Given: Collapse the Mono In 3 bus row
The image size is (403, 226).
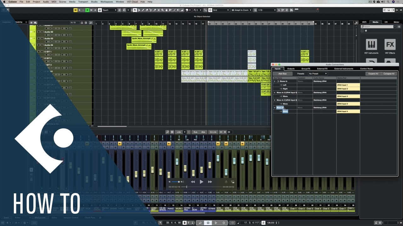Looking at the screenshot, I should tap(275, 93).
